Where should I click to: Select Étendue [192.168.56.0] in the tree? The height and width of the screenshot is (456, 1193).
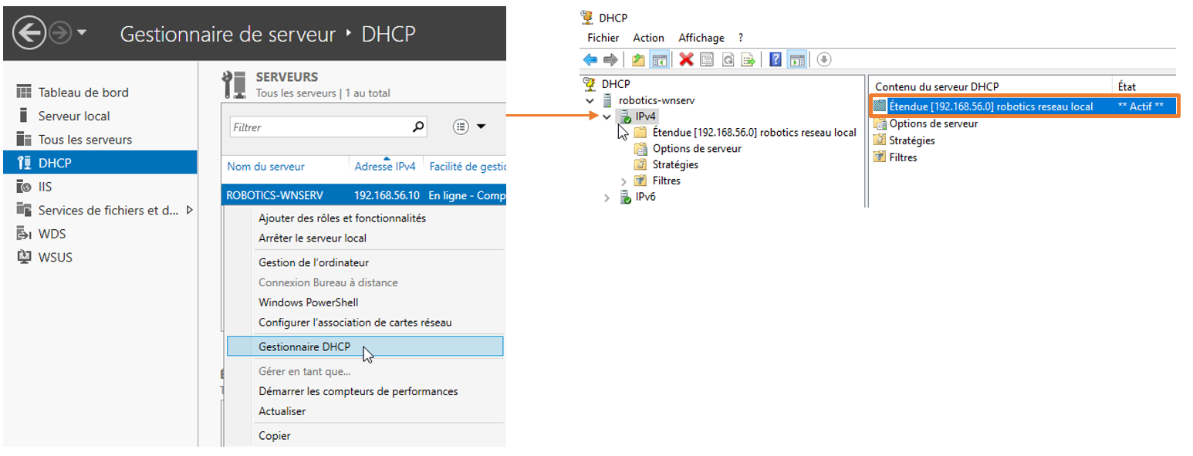pyautogui.click(x=754, y=132)
